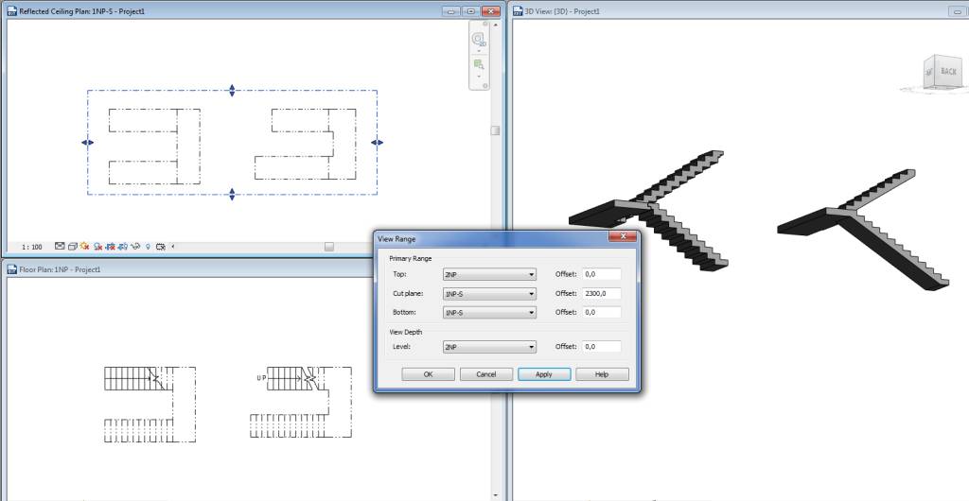This screenshot has width=969, height=501.
Task: Toggle Shadows icon in view control bar
Action: tap(97, 246)
